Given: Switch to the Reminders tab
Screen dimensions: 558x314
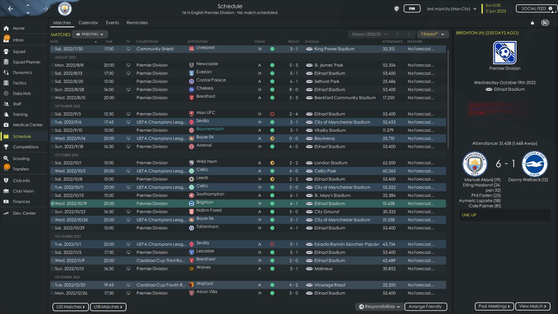Looking at the screenshot, I should (x=137, y=23).
